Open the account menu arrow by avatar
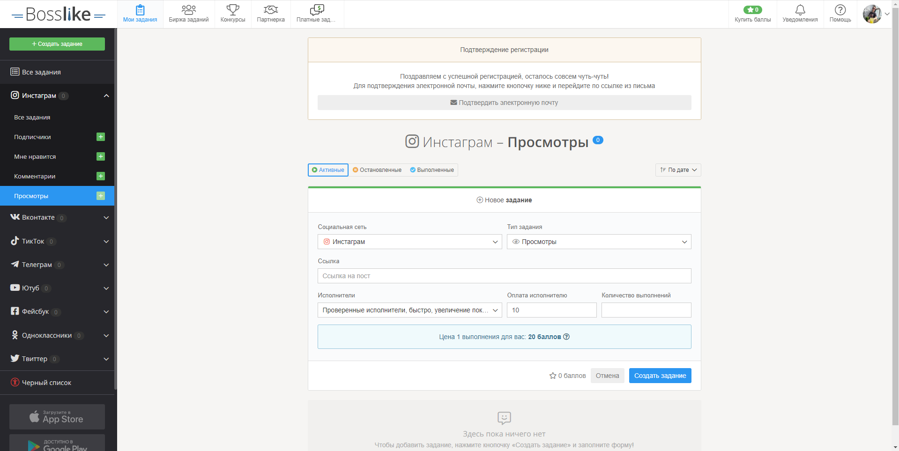Image resolution: width=899 pixels, height=451 pixels. (x=887, y=14)
